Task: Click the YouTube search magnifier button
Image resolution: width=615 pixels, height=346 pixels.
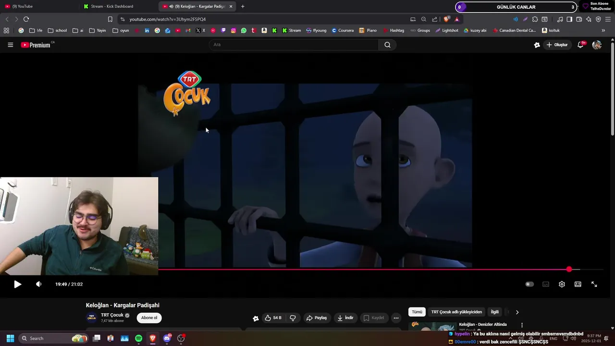Action: 387,45
